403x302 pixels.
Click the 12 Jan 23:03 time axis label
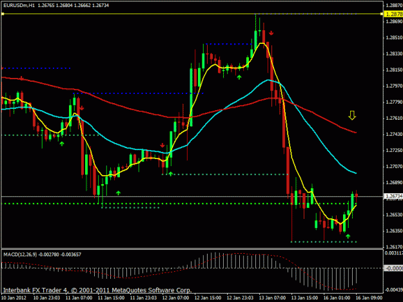pos(240,298)
